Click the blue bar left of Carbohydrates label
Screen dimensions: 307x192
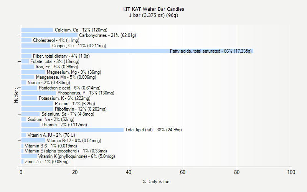pyautogui.click(x=50, y=35)
